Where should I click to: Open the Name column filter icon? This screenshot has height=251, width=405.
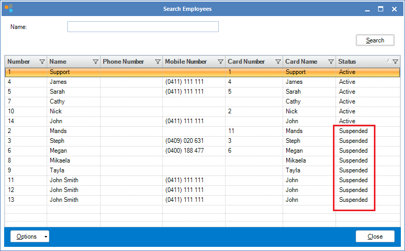click(x=95, y=62)
